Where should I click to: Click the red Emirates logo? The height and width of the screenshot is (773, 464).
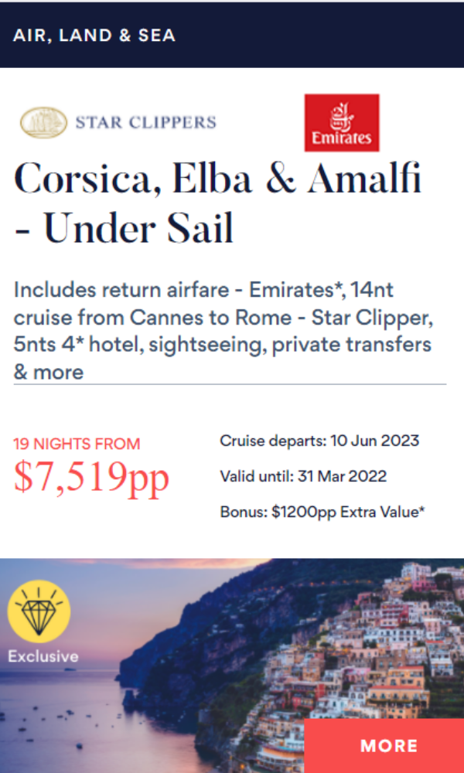click(342, 123)
